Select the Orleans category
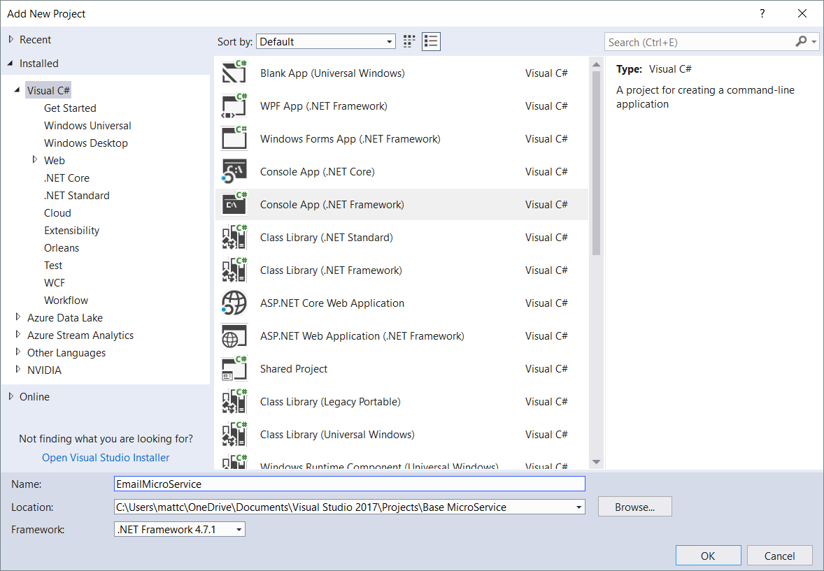This screenshot has width=824, height=571. click(x=62, y=248)
